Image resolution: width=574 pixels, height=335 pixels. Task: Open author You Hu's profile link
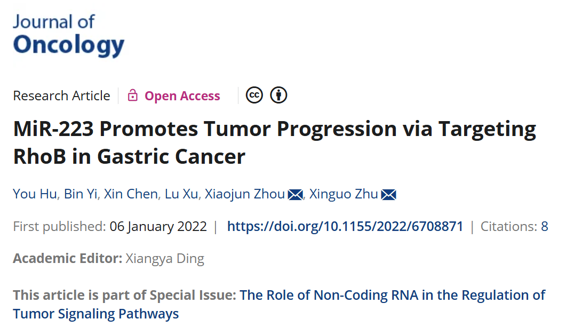[35, 194]
